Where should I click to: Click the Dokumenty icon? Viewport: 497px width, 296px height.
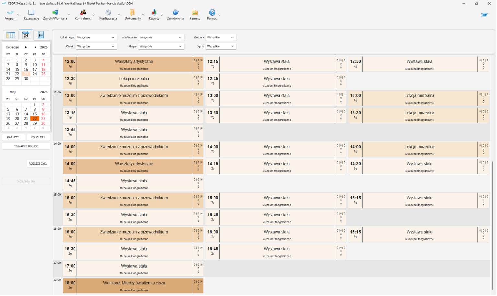[x=133, y=13]
